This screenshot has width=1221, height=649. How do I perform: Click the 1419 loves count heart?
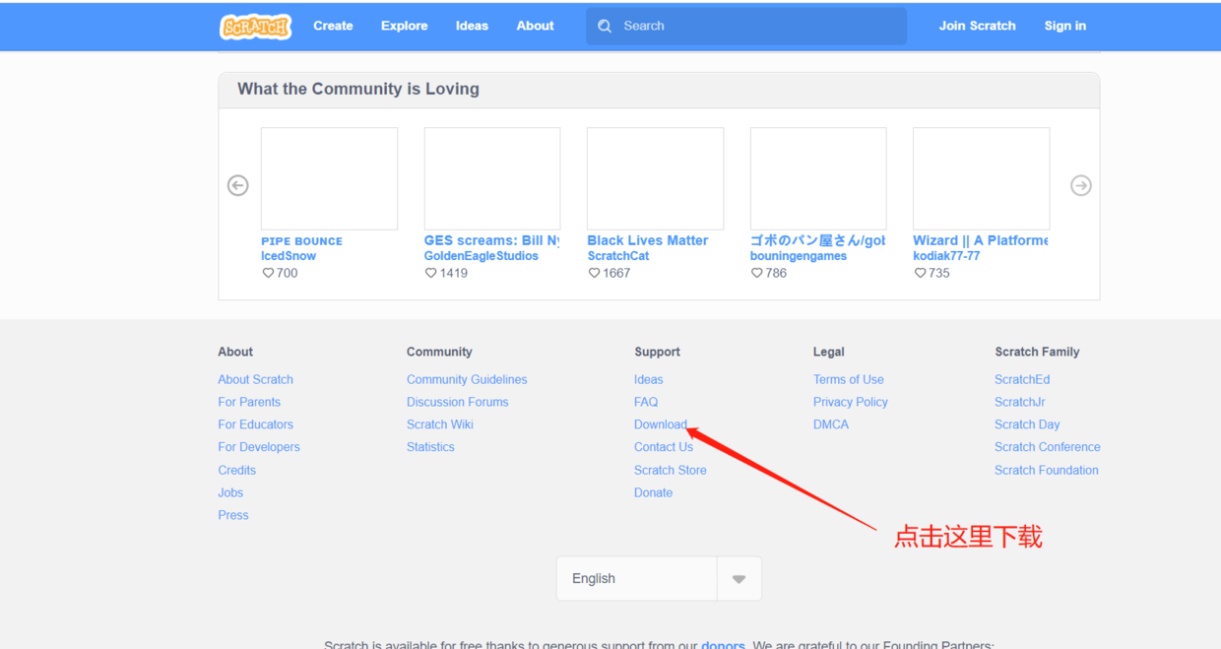coord(430,273)
